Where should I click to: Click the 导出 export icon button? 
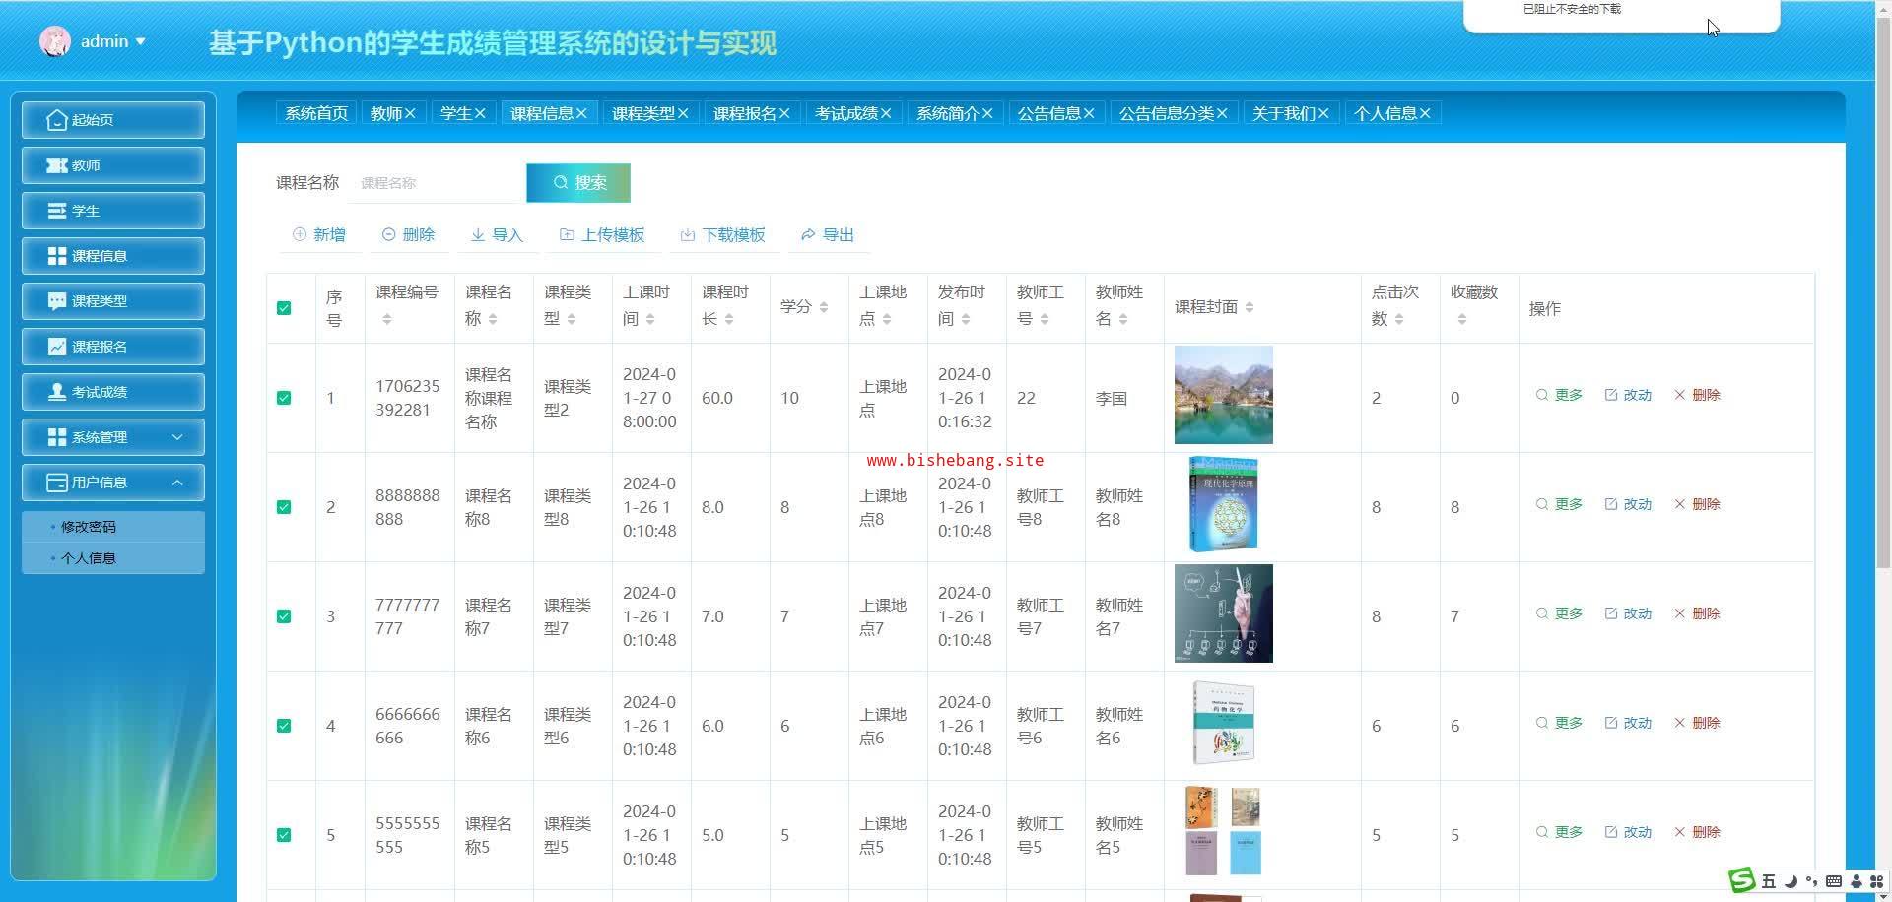pyautogui.click(x=808, y=235)
